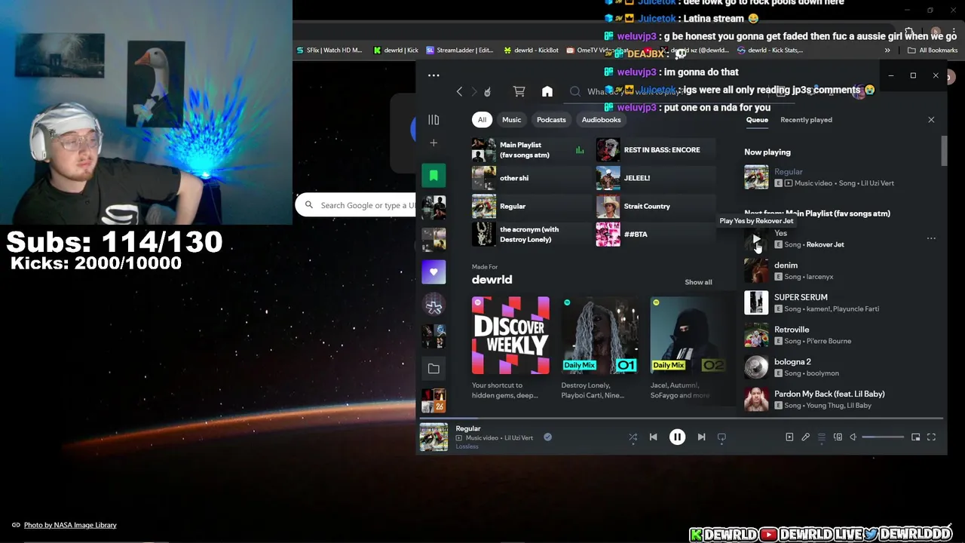Pause the current song

coord(677,437)
